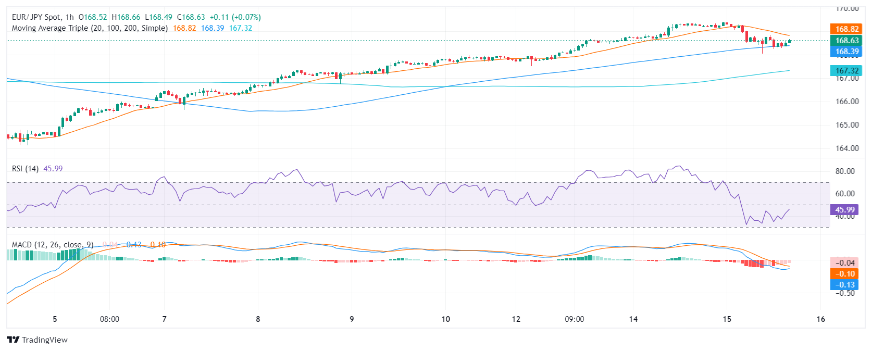Screen dimensions: 872x351
Task: Select the RSI (14) indicator label
Action: point(25,169)
